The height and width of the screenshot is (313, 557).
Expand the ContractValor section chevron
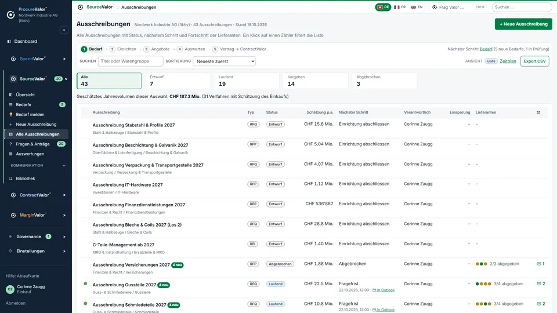coord(64,195)
